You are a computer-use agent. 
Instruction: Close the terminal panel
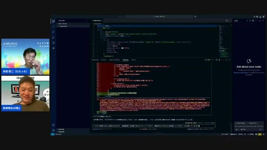229,60
